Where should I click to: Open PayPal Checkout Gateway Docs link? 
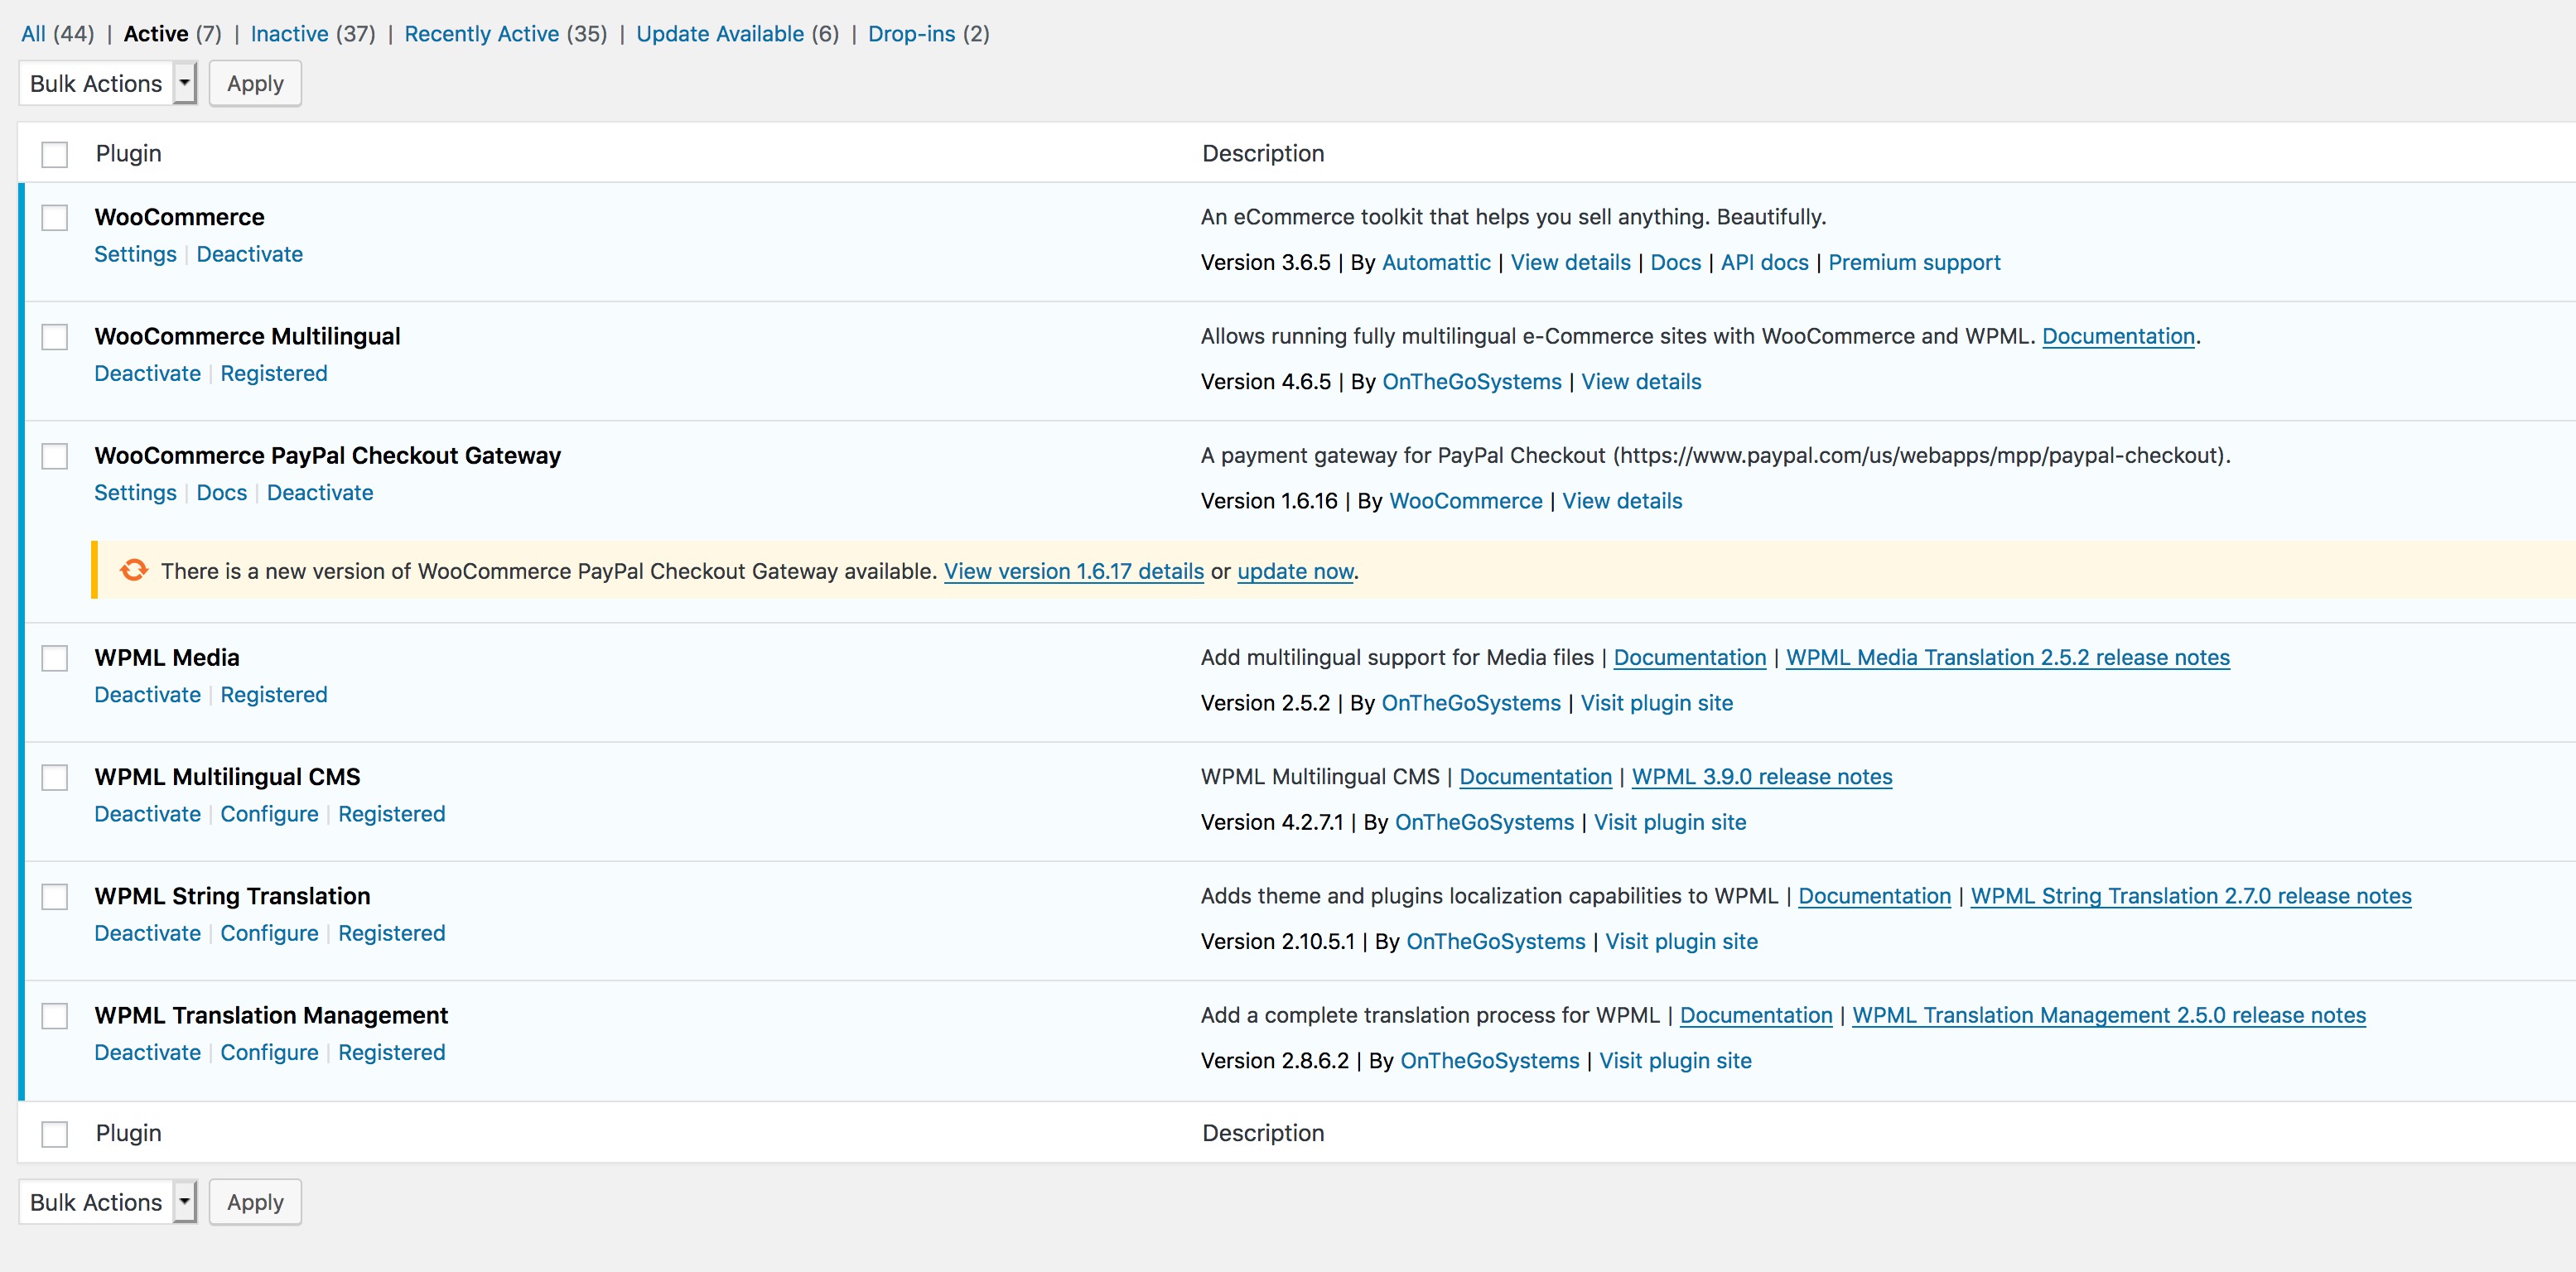pos(221,493)
